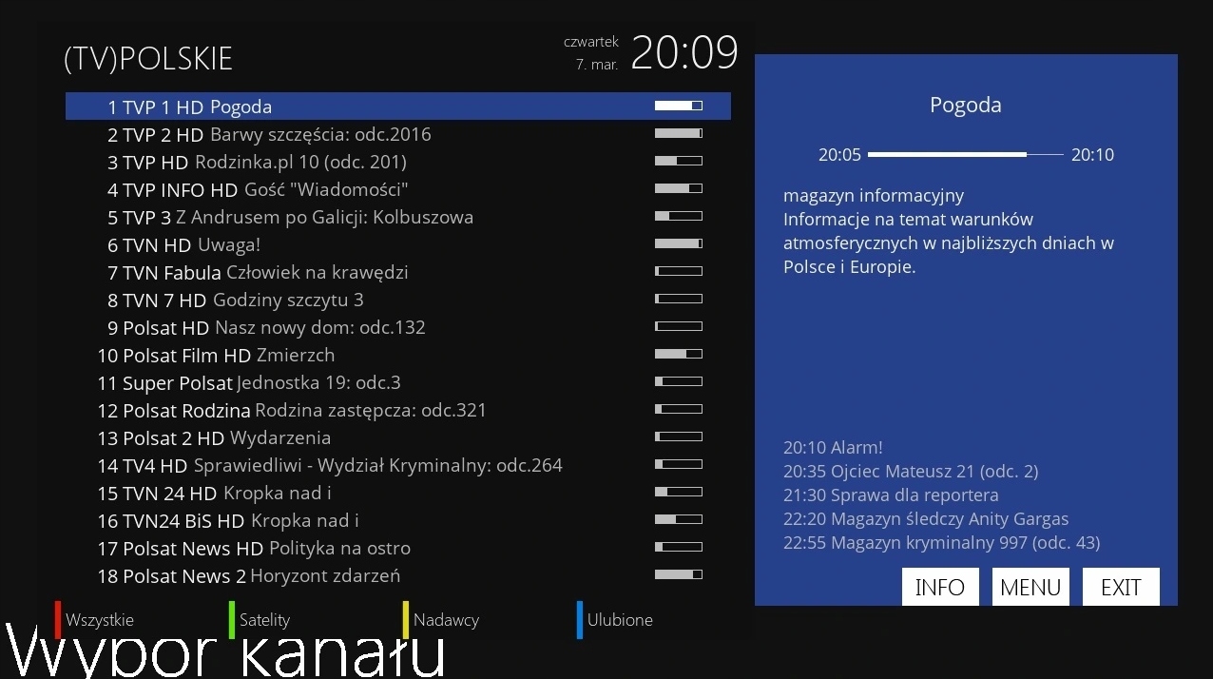Show the blue Ulubione channel list
This screenshot has height=679, width=1213.
pos(619,620)
